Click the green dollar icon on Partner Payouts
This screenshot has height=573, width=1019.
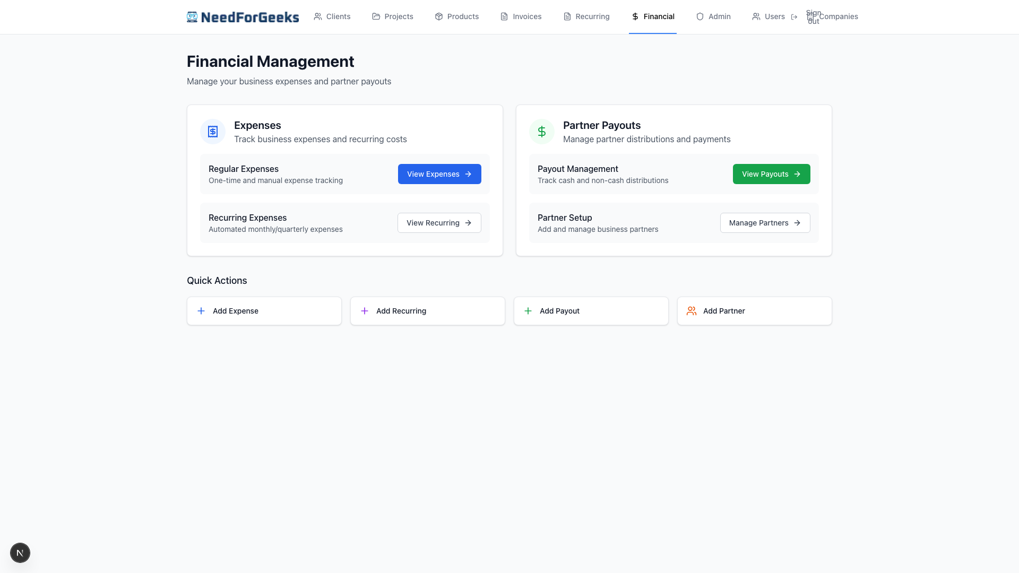tap(541, 131)
